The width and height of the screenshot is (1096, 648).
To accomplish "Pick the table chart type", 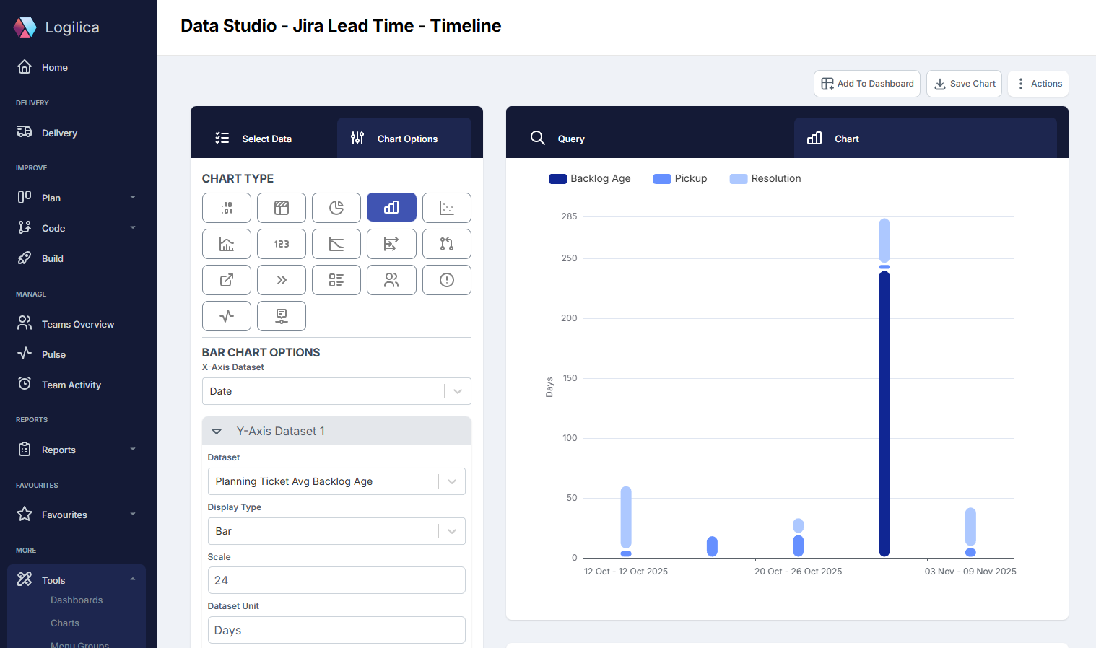I will [282, 208].
